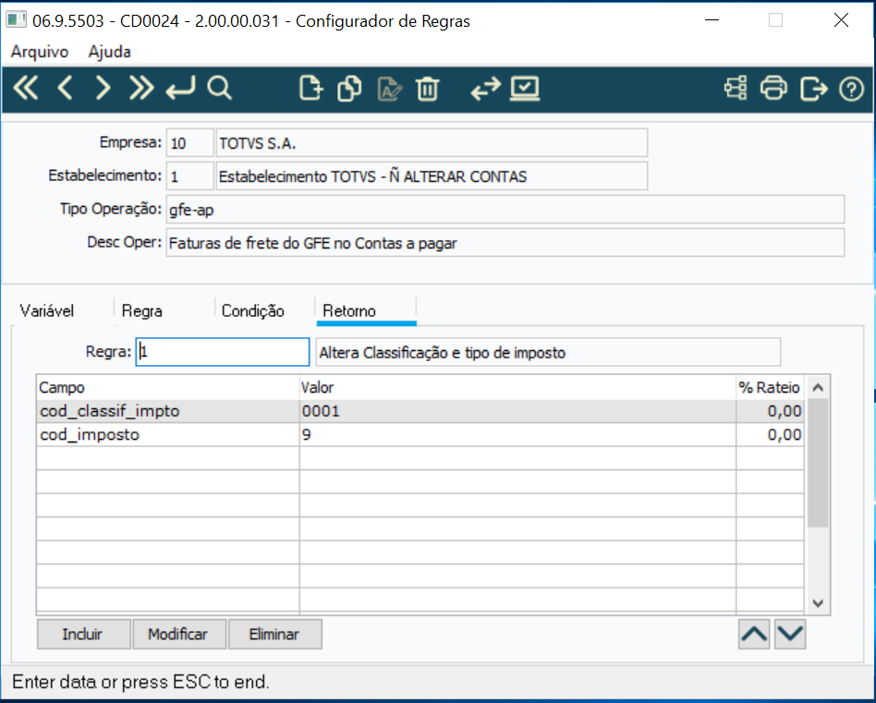
Task: Jump to last record icon
Action: point(140,89)
